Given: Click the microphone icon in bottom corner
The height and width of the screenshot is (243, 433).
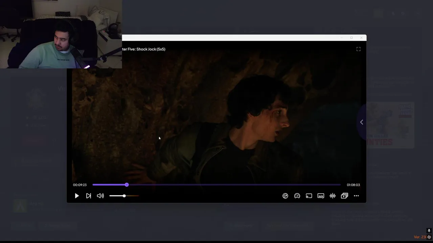Looking at the screenshot, I should 429,231.
